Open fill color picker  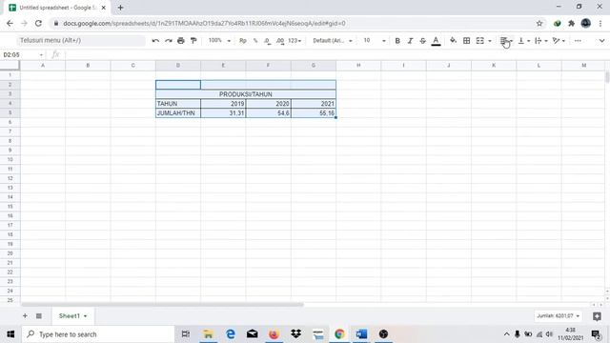pyautogui.click(x=454, y=40)
